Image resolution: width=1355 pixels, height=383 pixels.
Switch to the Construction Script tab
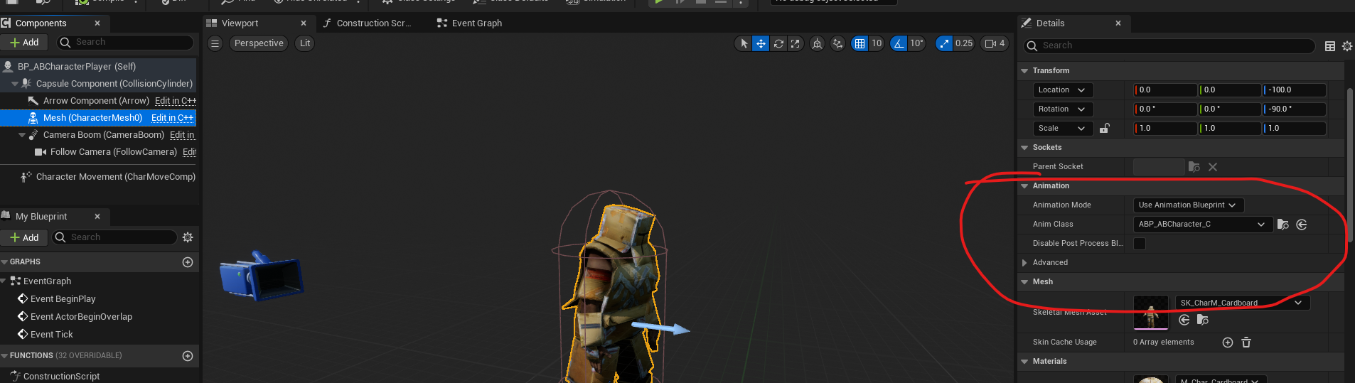click(x=373, y=23)
